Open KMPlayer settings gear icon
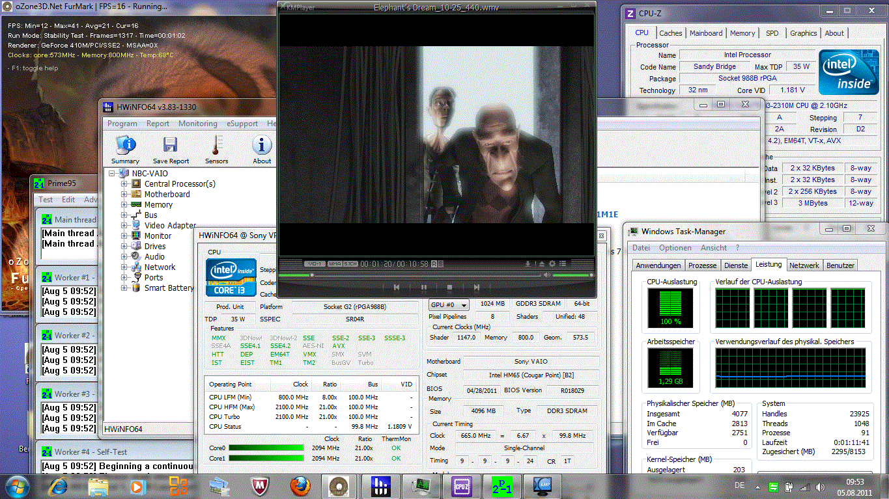Screen dimensions: 889x499 click(552, 263)
